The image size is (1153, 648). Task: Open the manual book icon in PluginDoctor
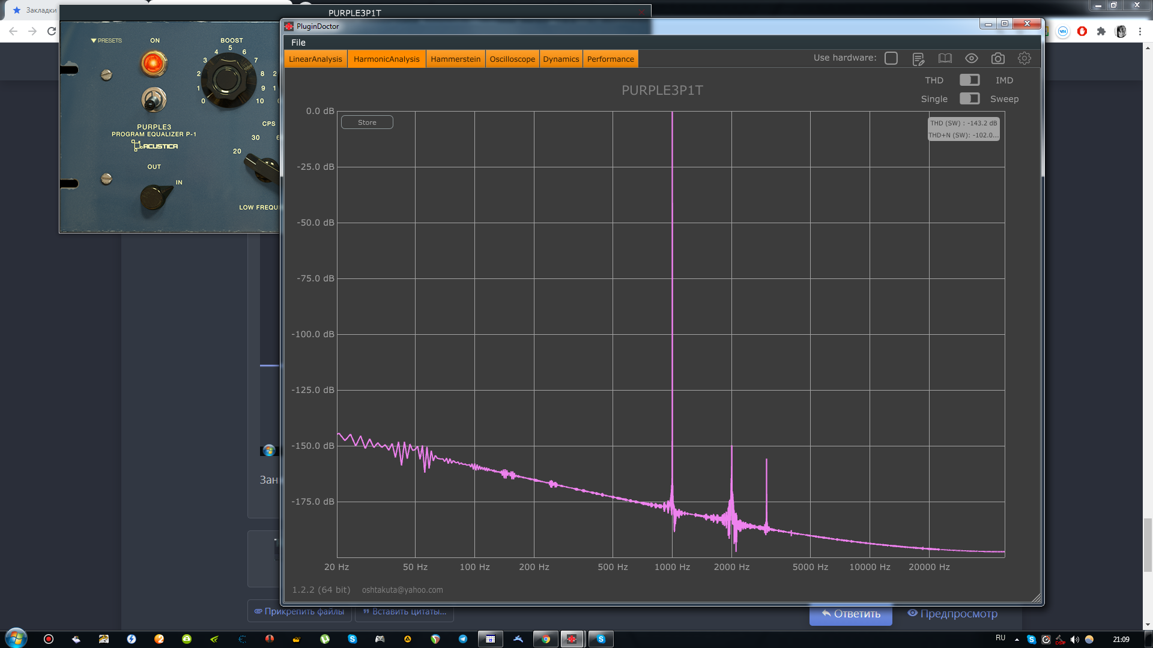click(x=945, y=58)
